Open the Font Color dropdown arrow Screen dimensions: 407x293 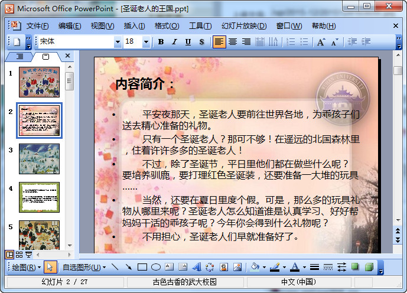click(304, 267)
